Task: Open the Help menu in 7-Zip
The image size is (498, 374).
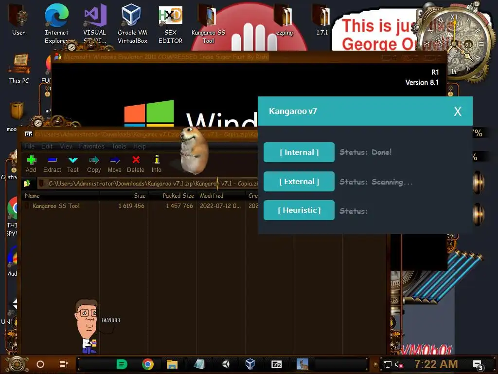Action: pos(140,146)
